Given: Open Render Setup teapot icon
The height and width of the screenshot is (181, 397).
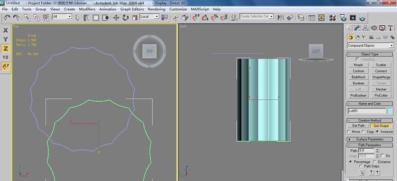Looking at the screenshot, I should pos(343,17).
